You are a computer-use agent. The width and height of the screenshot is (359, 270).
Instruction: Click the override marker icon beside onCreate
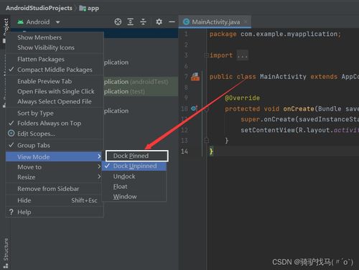click(x=194, y=108)
